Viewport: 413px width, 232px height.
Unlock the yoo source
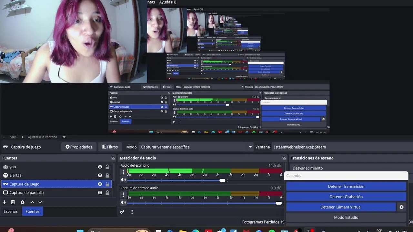(107, 167)
